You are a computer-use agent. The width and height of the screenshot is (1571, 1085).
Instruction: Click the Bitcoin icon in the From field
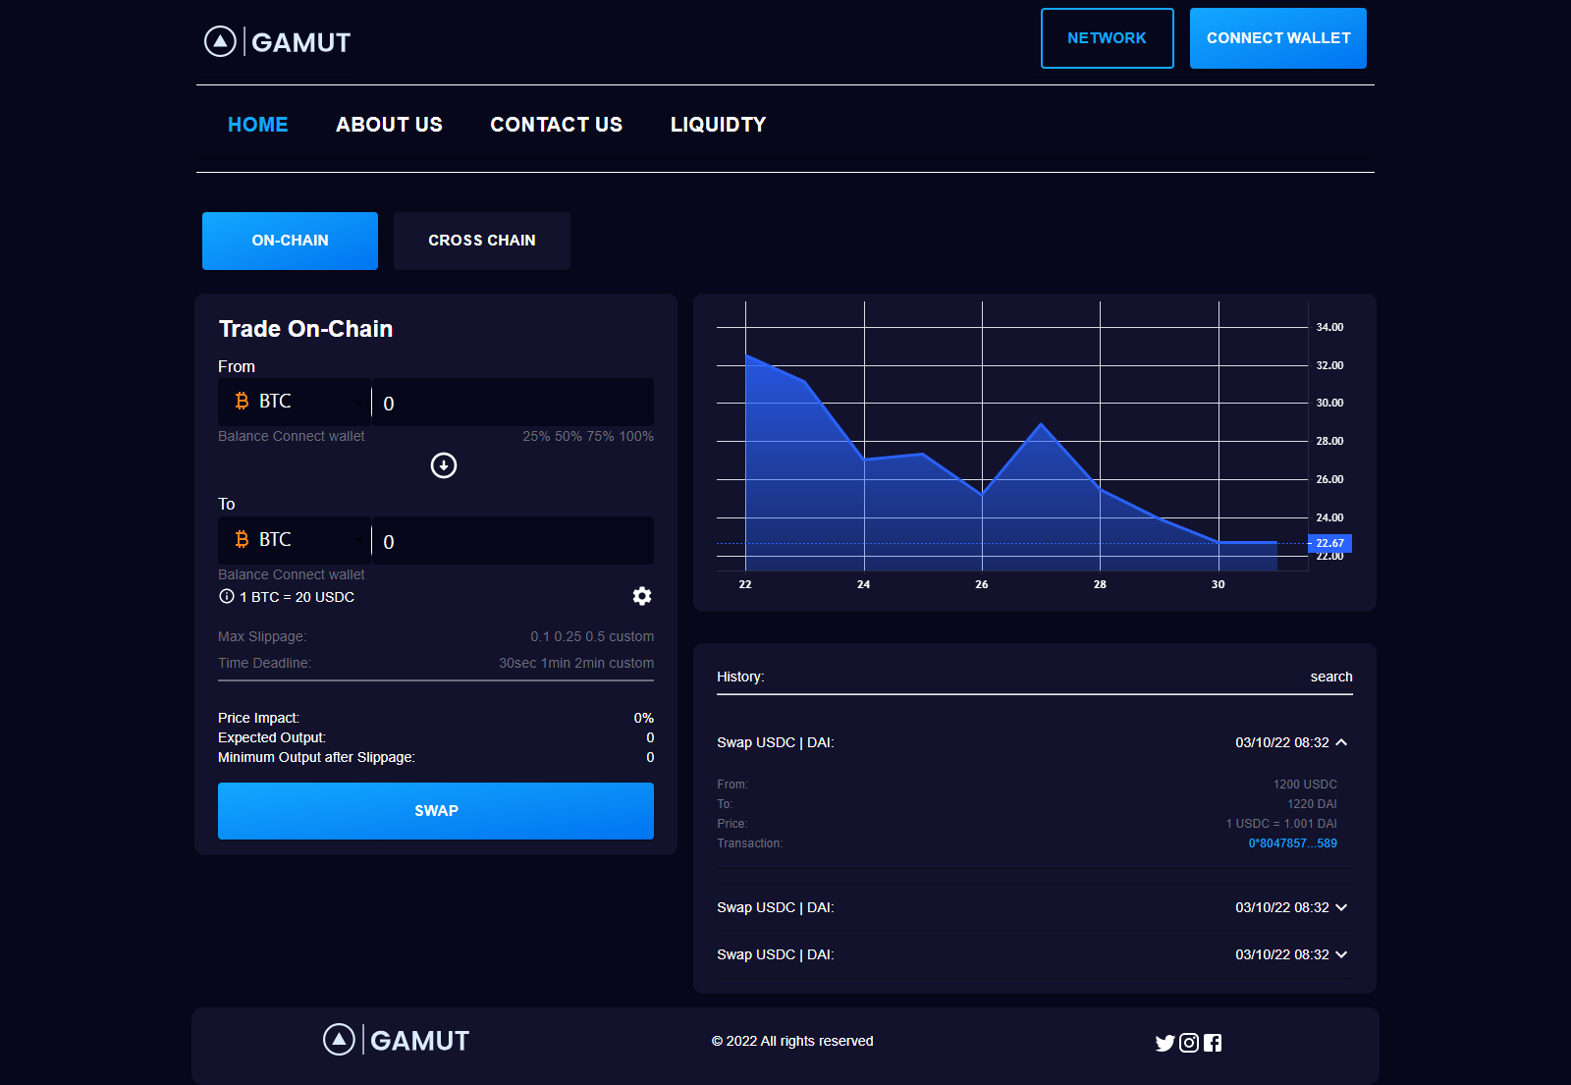(242, 401)
